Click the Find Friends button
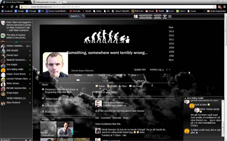The width and height of the screenshot is (227, 141). coord(146,17)
